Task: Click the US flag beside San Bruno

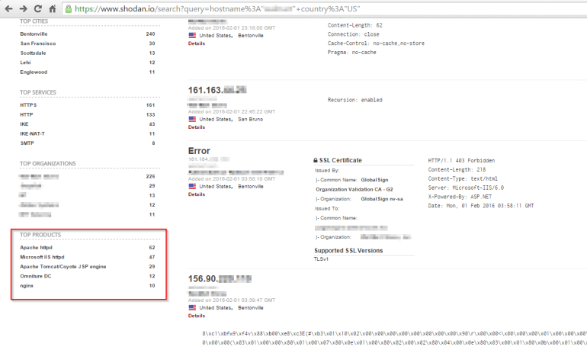Action: click(192, 119)
